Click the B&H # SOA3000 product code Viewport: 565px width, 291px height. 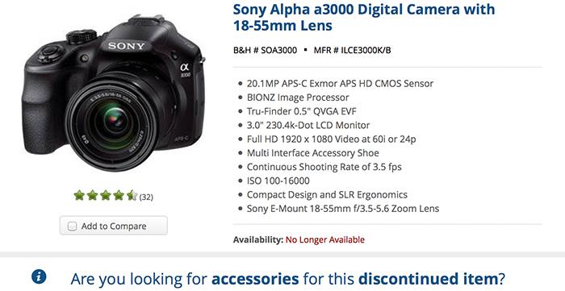point(265,50)
